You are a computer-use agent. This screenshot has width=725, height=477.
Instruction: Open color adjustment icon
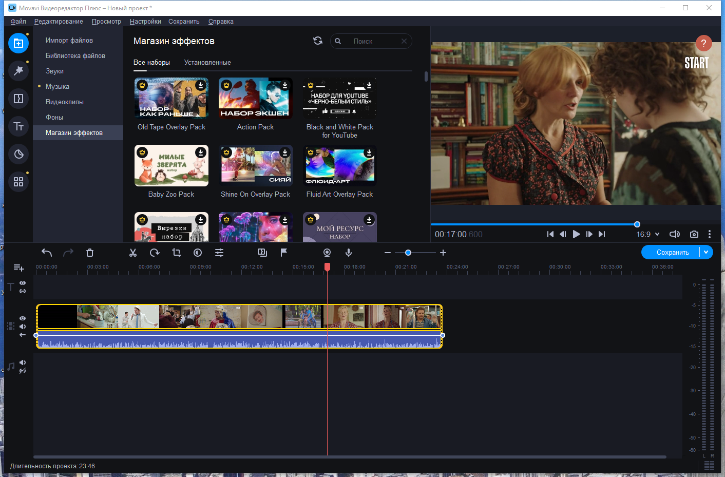(x=198, y=253)
